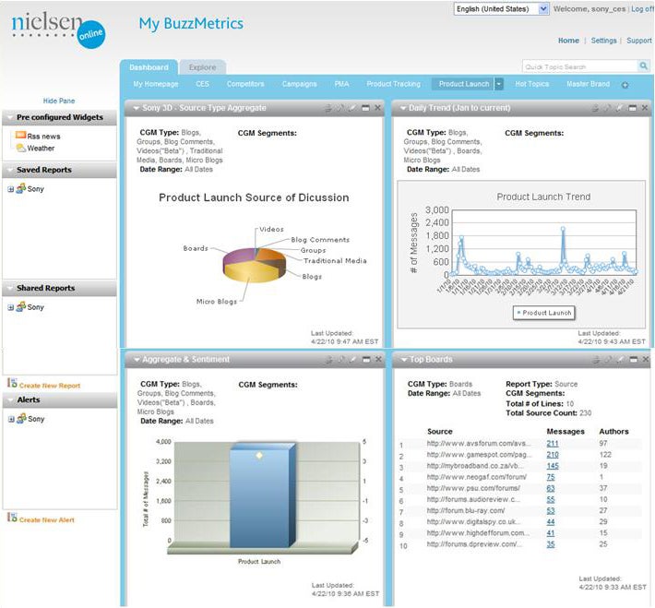Click the Create New Alert icon
The image size is (655, 608).
[x=12, y=519]
